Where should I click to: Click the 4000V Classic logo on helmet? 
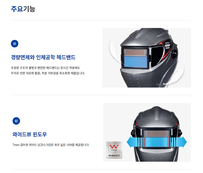point(167,46)
